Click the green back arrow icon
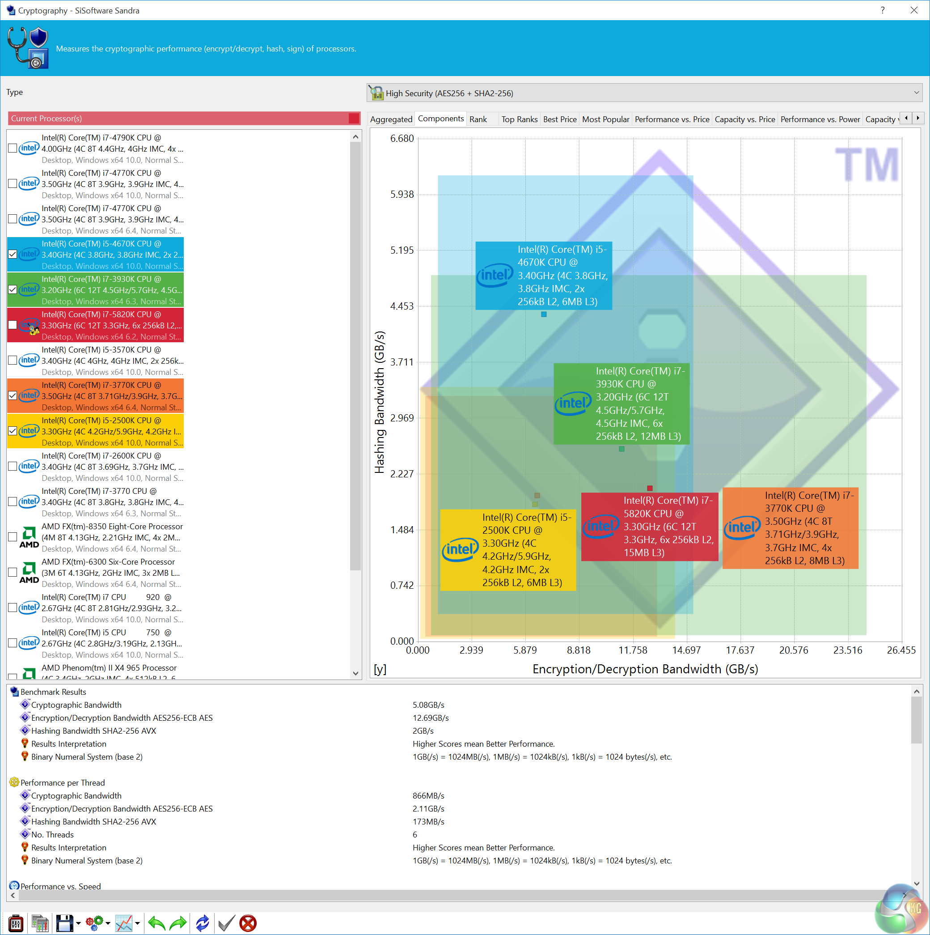The height and width of the screenshot is (935, 930). [156, 923]
